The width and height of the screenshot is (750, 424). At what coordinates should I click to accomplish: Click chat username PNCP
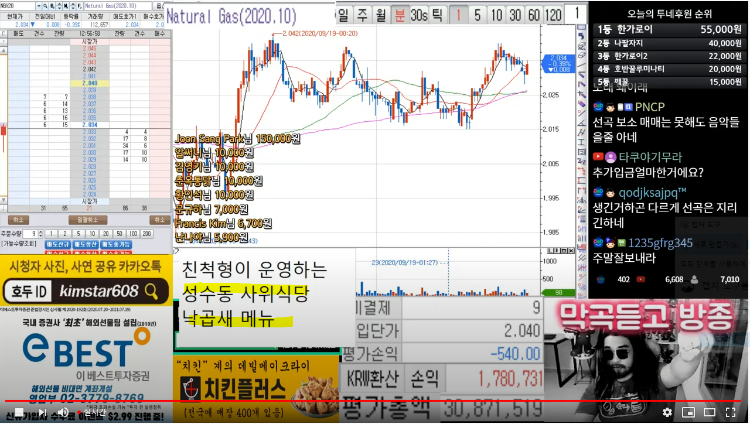(650, 107)
